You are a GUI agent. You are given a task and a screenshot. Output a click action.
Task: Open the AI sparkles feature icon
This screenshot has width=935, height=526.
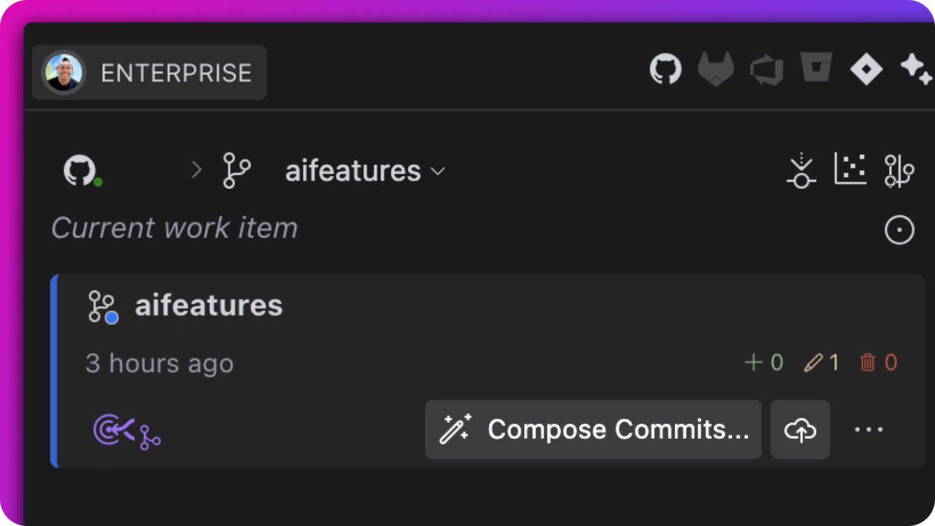pos(917,69)
